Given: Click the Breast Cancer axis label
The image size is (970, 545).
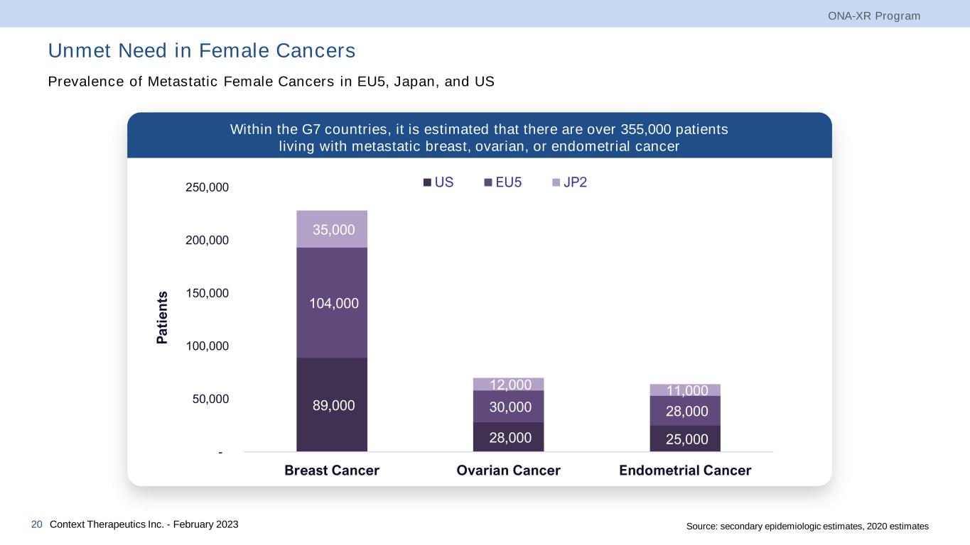Looking at the screenshot, I should (x=332, y=470).
